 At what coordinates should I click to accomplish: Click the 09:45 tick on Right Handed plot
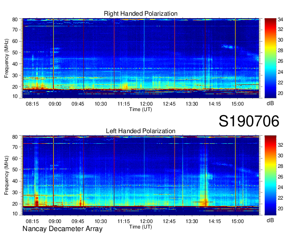[78, 104]
